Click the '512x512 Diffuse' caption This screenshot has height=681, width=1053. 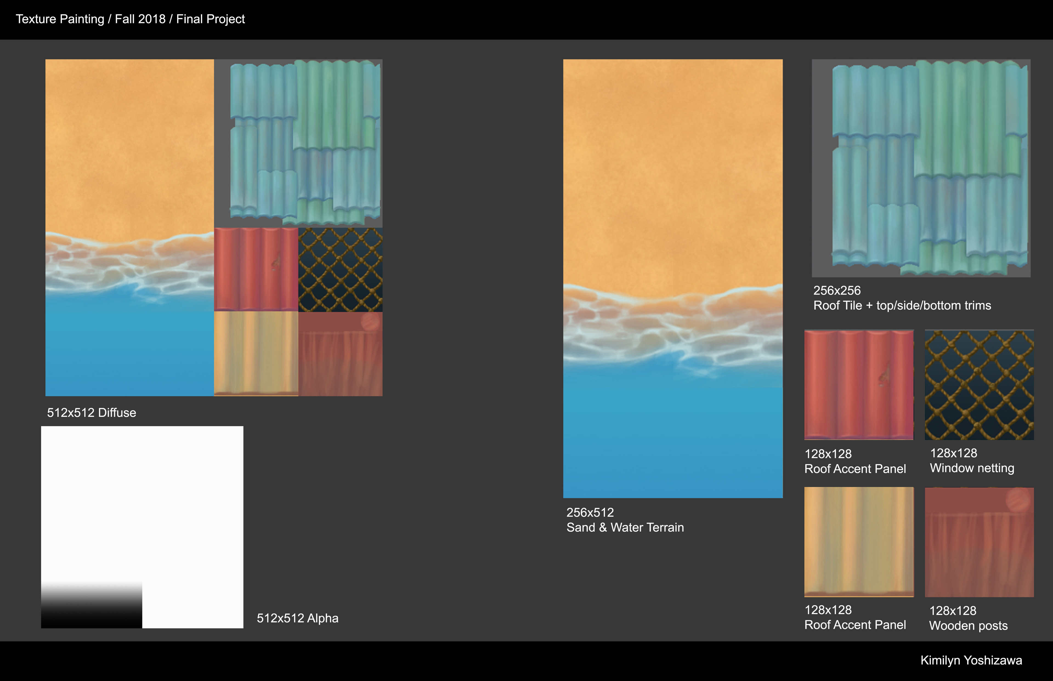coord(92,413)
